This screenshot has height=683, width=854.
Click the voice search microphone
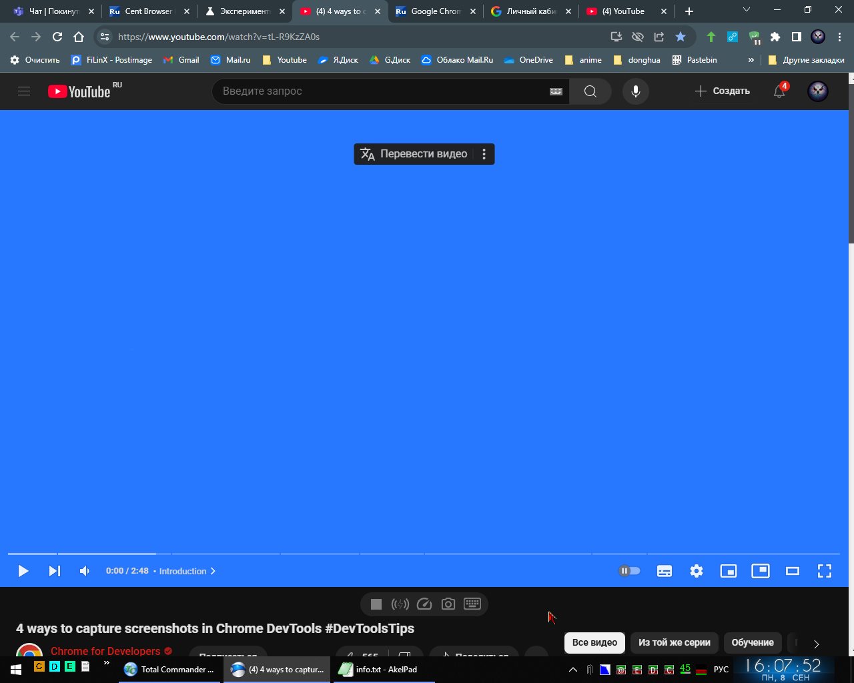(636, 91)
